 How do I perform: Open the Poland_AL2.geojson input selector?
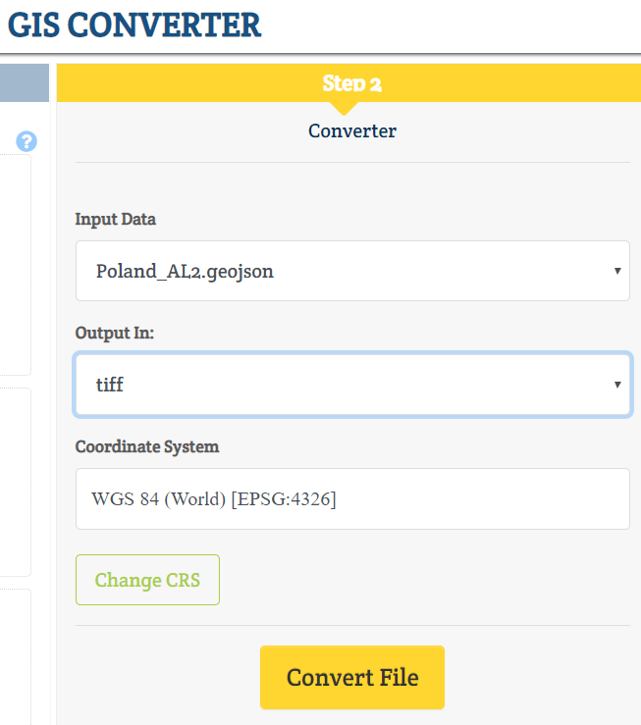click(352, 271)
